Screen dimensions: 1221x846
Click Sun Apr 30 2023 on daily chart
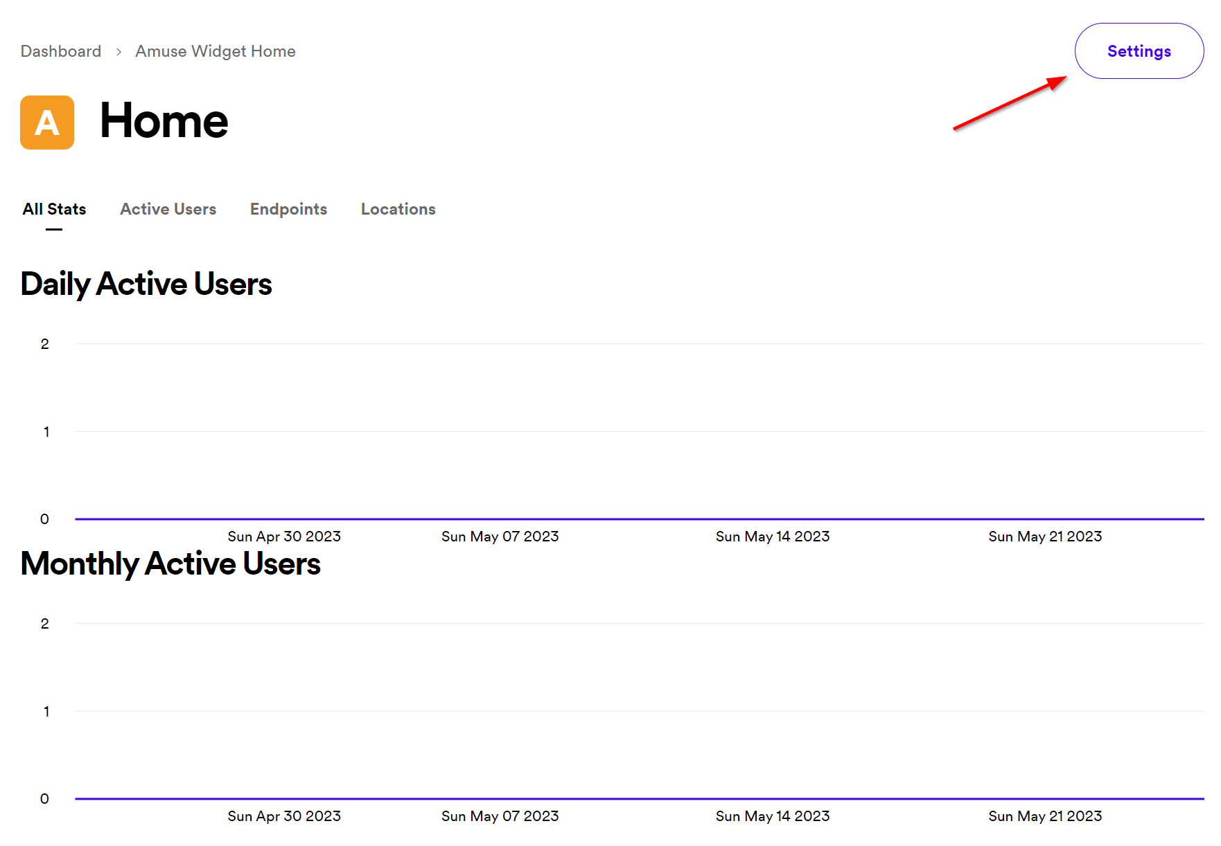284,537
